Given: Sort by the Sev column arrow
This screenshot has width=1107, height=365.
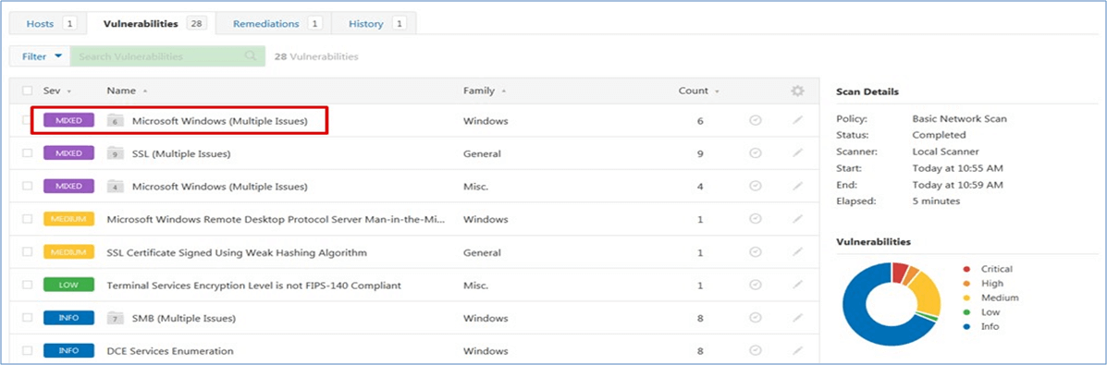Looking at the screenshot, I should (69, 91).
